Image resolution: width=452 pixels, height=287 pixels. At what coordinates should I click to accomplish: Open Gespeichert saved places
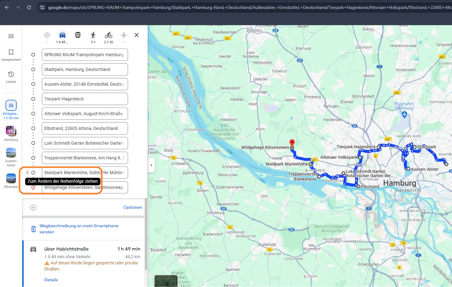(11, 55)
